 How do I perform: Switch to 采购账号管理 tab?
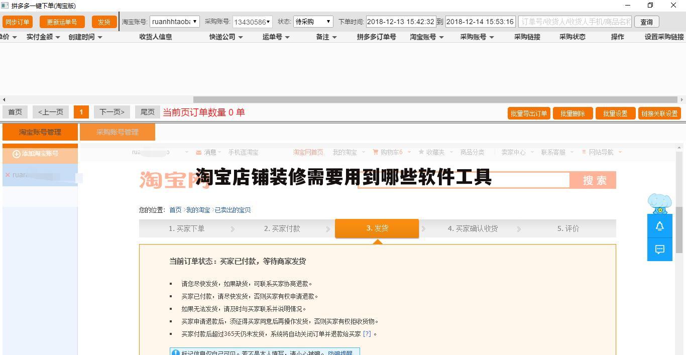(x=118, y=132)
